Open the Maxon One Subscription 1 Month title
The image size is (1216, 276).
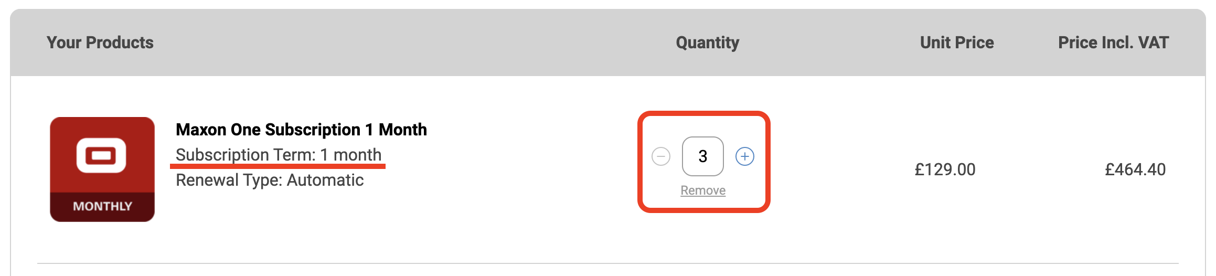click(x=301, y=130)
